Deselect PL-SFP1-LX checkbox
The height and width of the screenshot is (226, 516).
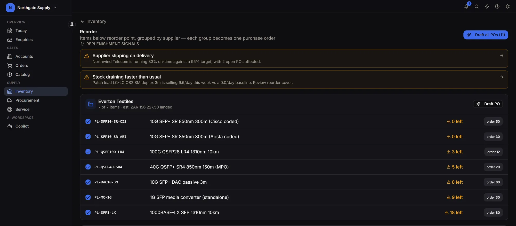[x=88, y=213]
